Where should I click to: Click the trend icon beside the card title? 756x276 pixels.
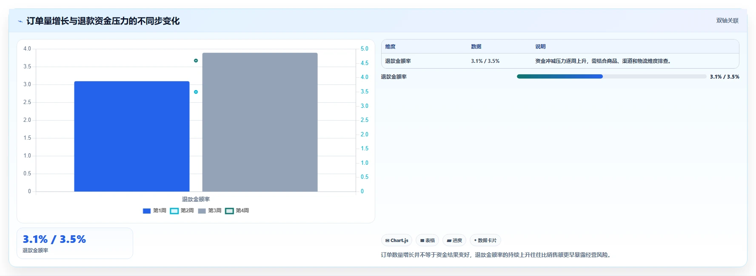click(20, 21)
